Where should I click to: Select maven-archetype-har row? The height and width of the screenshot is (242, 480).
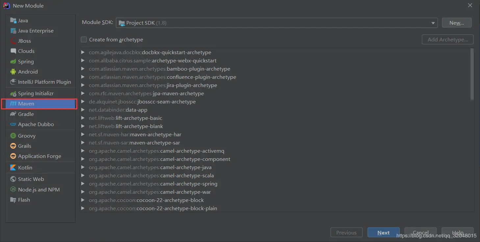click(275, 134)
